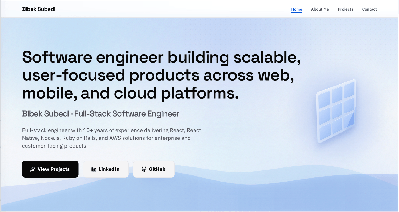Select the main headline about software engineer
The width and height of the screenshot is (399, 212).
(161, 75)
